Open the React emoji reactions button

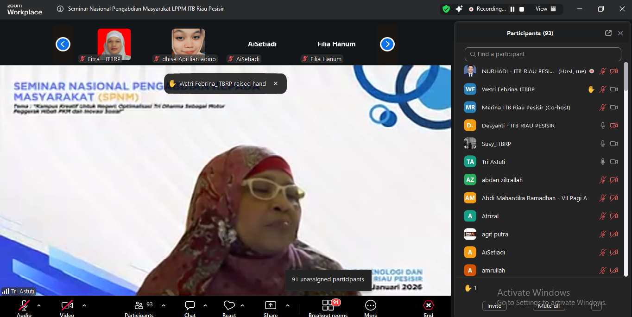click(229, 306)
